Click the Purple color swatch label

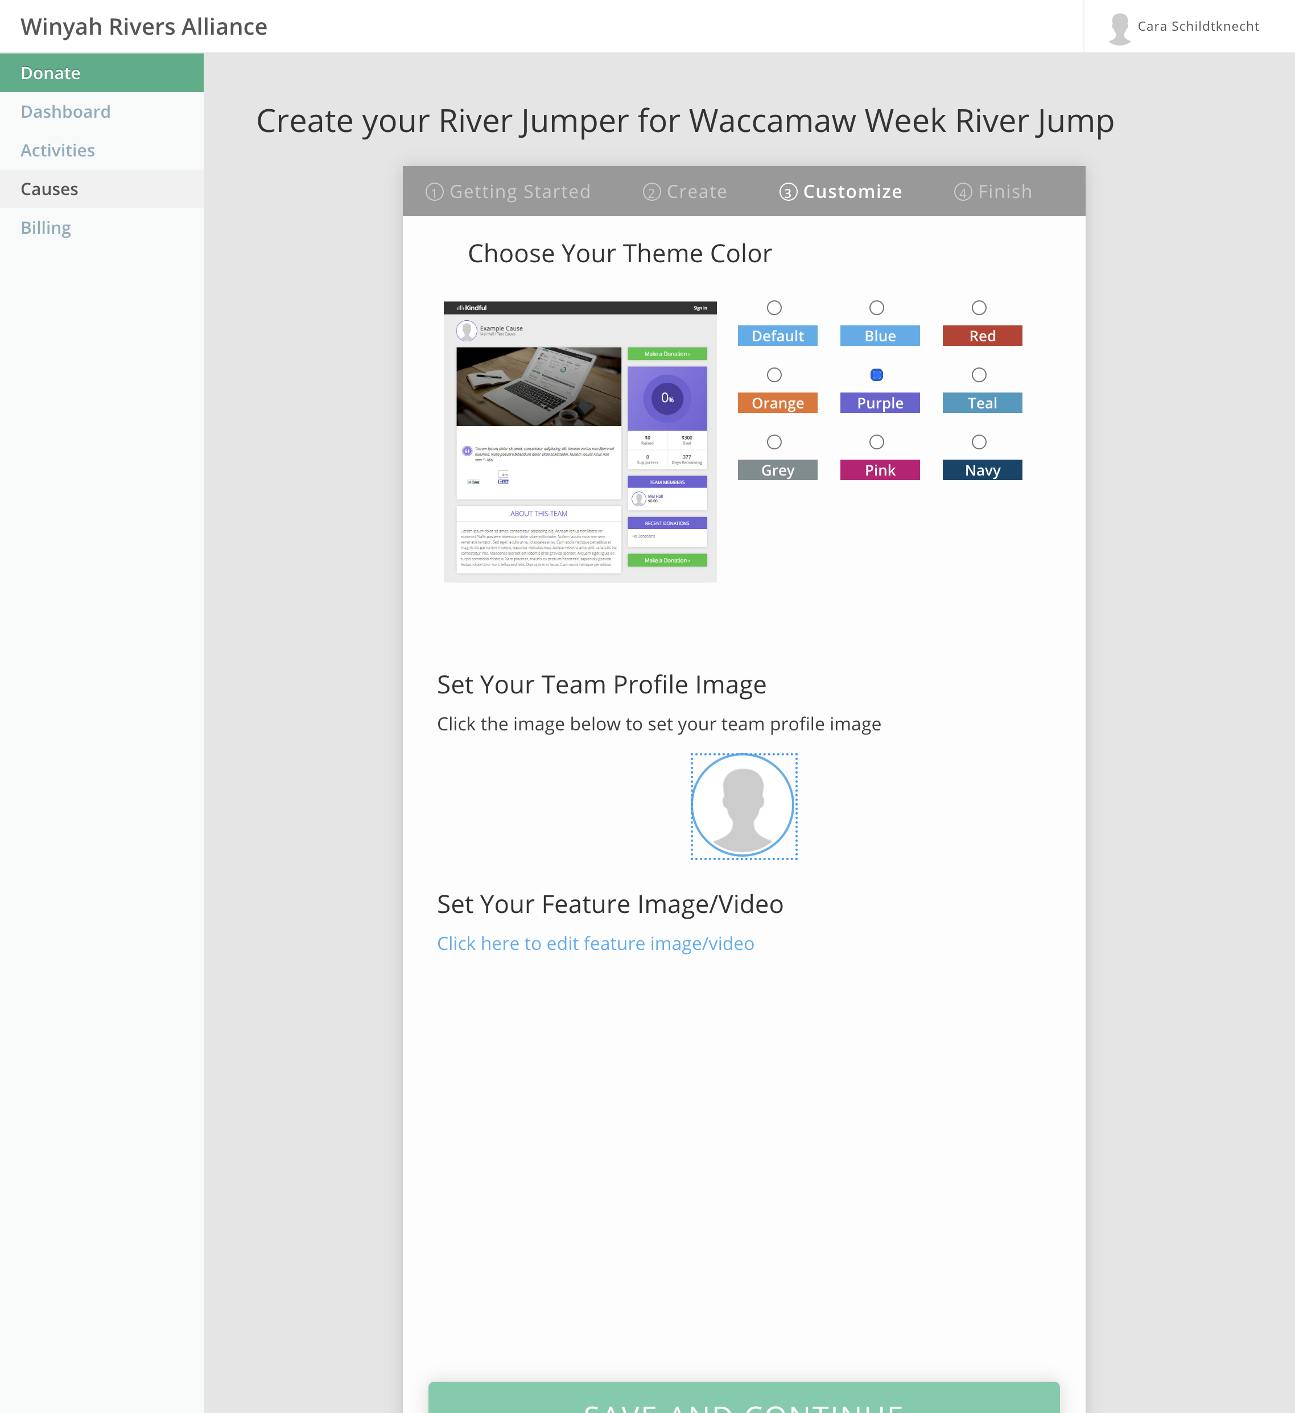tap(880, 403)
